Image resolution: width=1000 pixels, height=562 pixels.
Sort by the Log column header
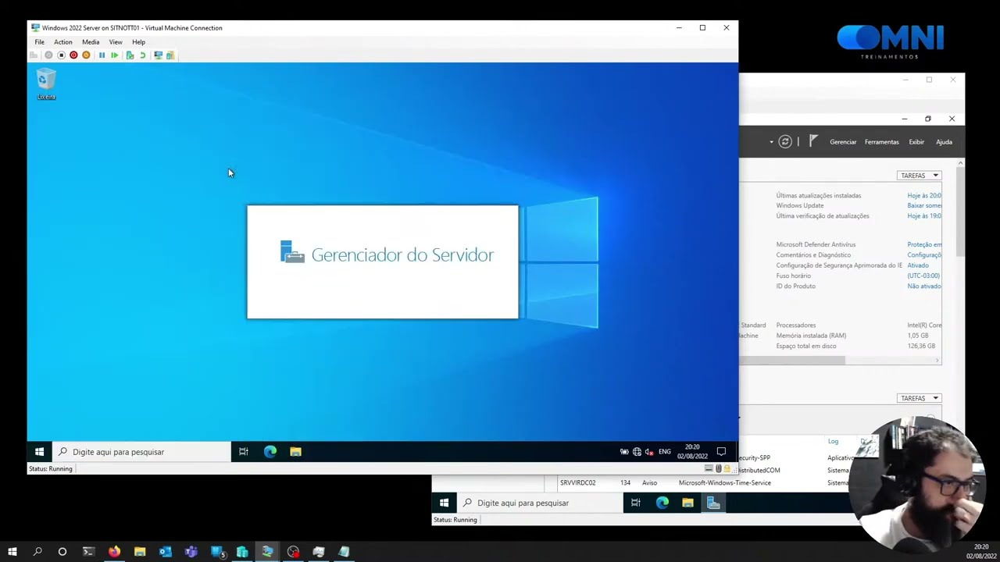point(833,442)
